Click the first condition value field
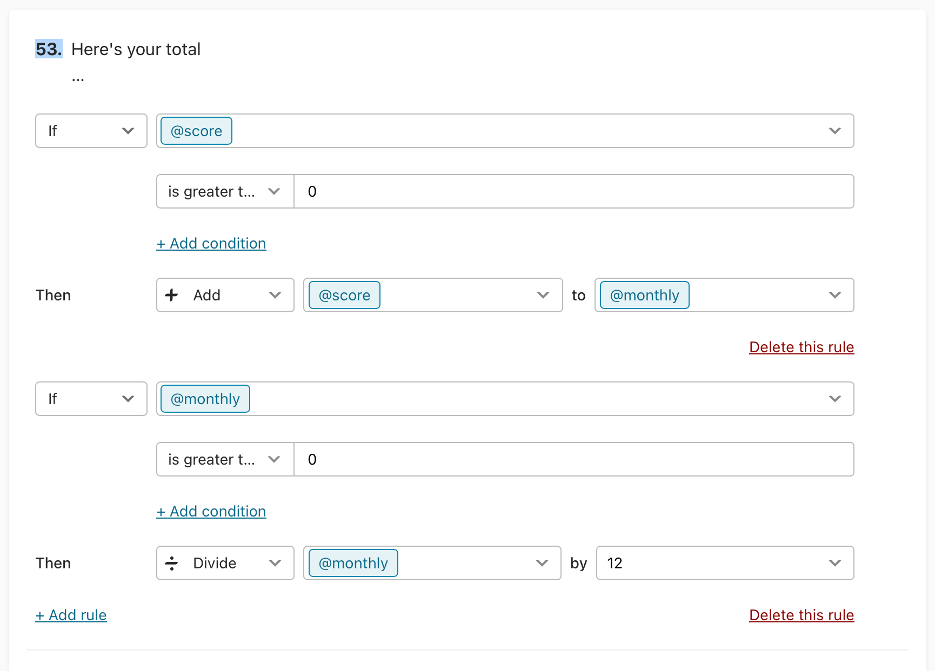This screenshot has width=935, height=671. coord(574,191)
